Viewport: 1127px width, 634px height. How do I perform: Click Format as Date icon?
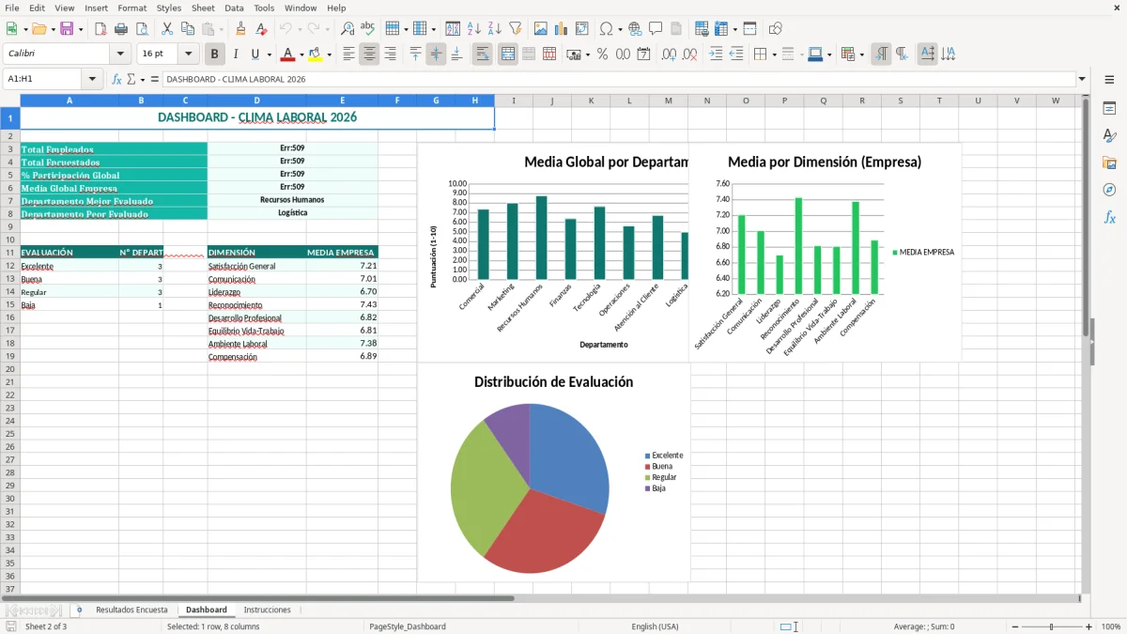[x=644, y=54]
